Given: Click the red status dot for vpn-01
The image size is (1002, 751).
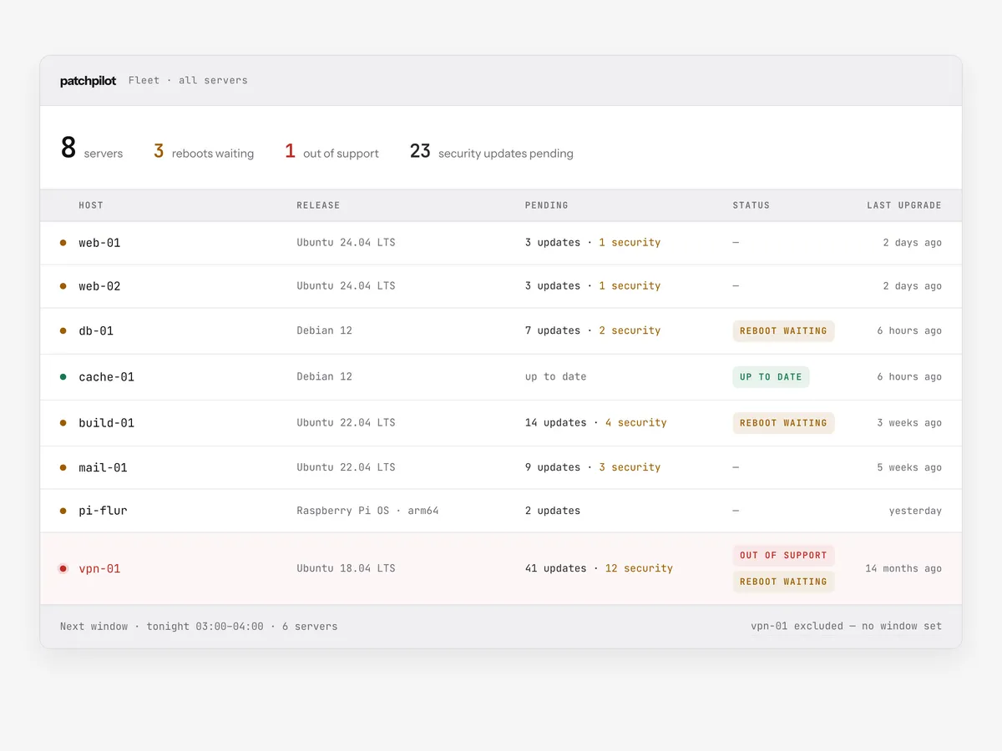Looking at the screenshot, I should pos(63,569).
